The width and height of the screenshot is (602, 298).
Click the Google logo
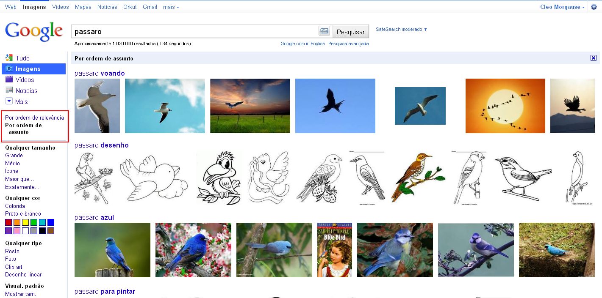pyautogui.click(x=33, y=31)
